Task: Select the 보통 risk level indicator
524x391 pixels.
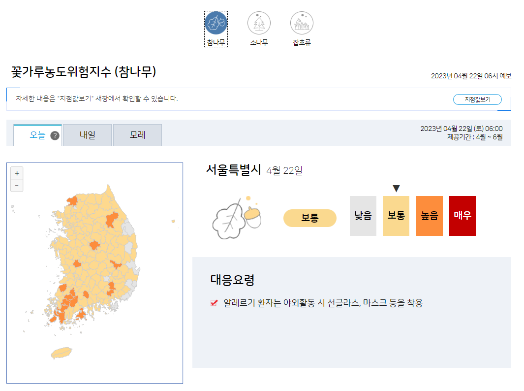Action: [309, 217]
